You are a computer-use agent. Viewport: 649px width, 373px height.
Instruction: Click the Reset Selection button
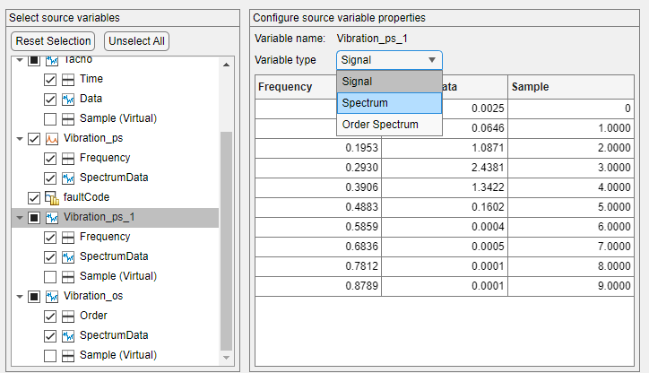click(54, 41)
